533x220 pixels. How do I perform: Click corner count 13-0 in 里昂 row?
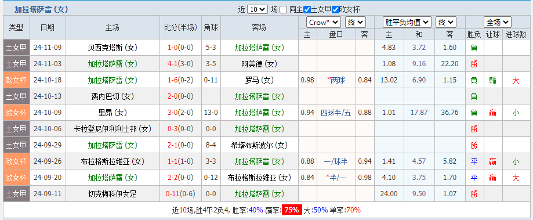pos(211,113)
